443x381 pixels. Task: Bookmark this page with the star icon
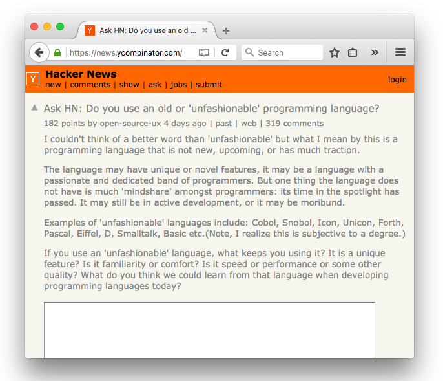tap(335, 52)
